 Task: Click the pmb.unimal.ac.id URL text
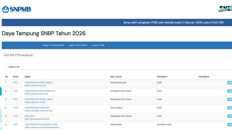tap(36, 94)
